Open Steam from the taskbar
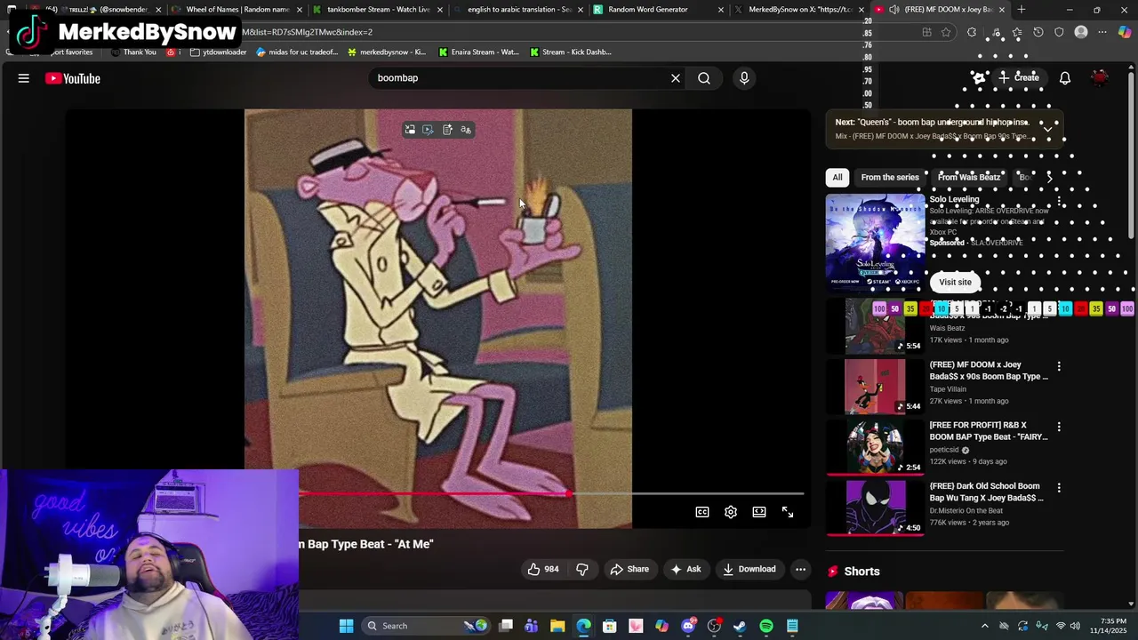 pyautogui.click(x=740, y=626)
